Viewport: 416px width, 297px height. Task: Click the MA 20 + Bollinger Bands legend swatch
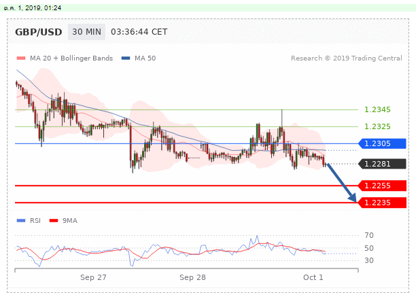(21, 58)
